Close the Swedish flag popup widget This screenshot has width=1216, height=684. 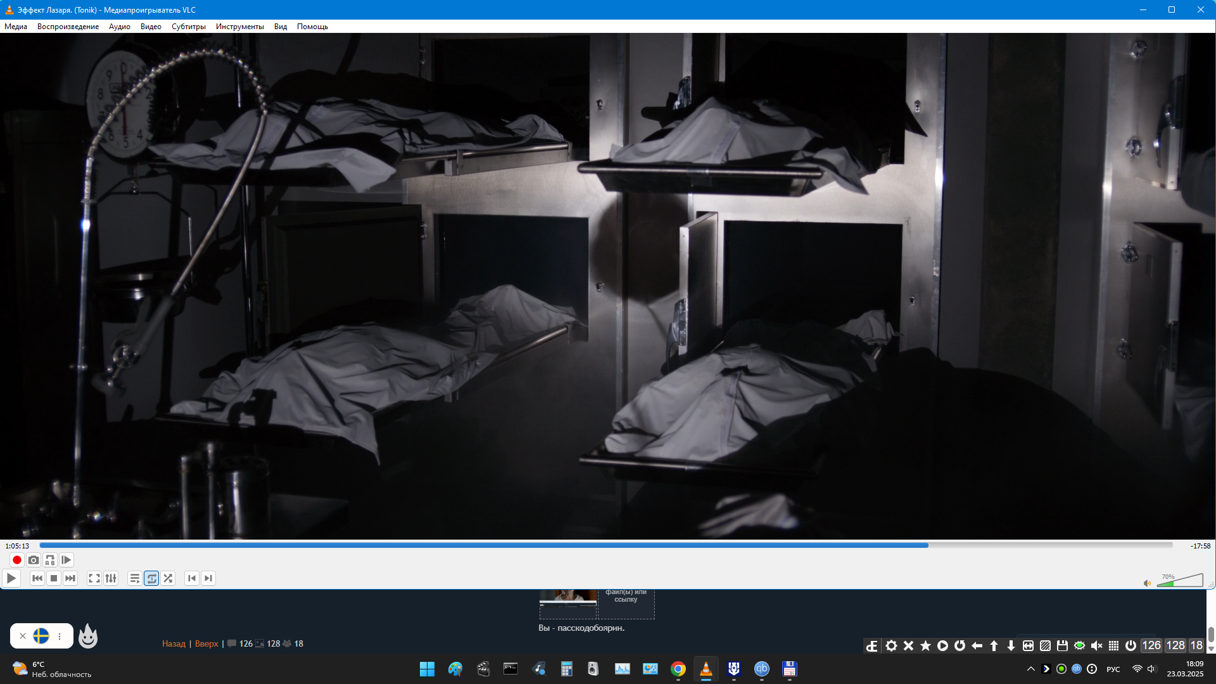(23, 636)
